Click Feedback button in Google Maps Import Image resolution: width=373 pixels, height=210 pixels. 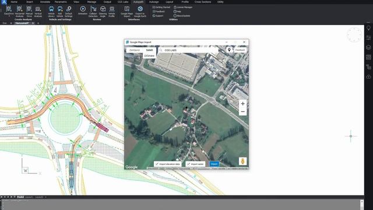coord(240,50)
